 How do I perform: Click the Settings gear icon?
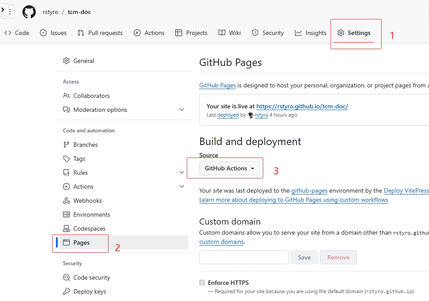[x=341, y=33]
